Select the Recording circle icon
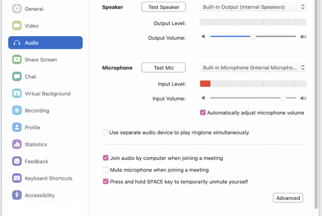Screen dimensions: 322x216 [17, 111]
